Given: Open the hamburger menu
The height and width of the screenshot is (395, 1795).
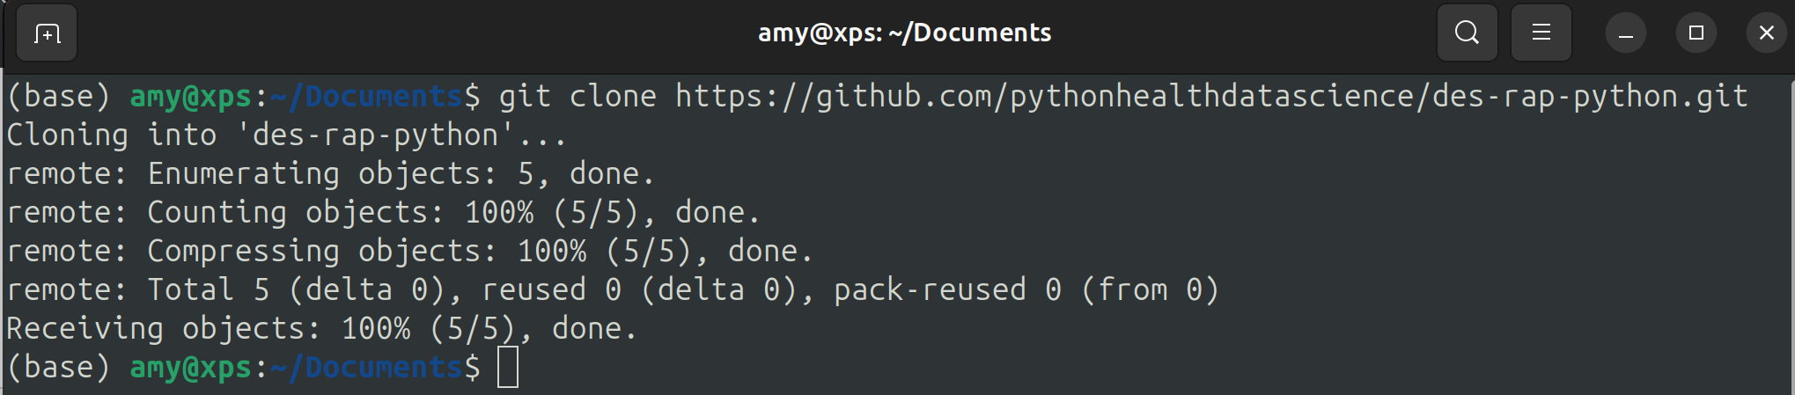Looking at the screenshot, I should click(1541, 33).
